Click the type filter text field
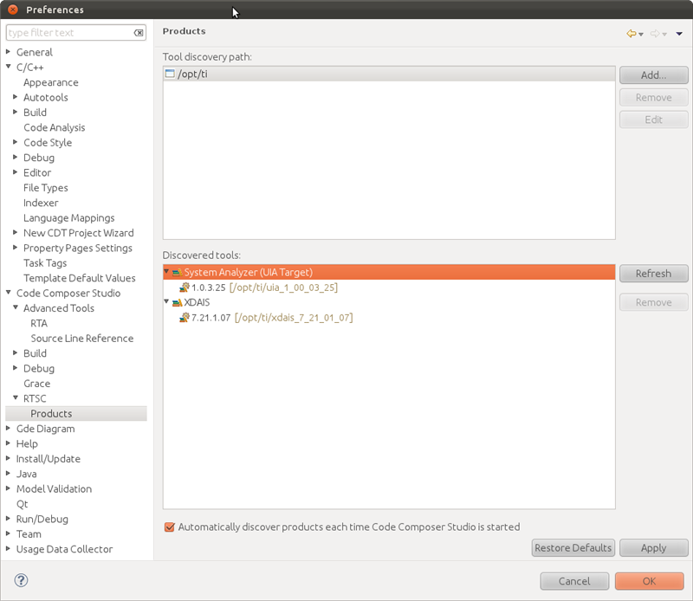Viewport: 693px width, 601px height. click(71, 33)
